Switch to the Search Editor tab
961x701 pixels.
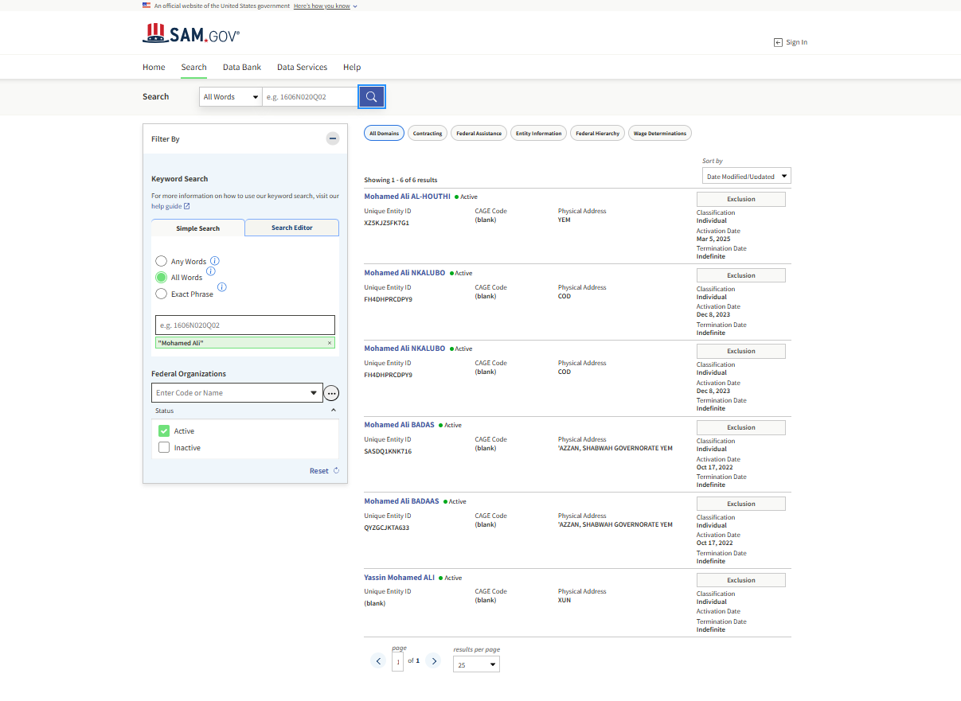pyautogui.click(x=291, y=227)
